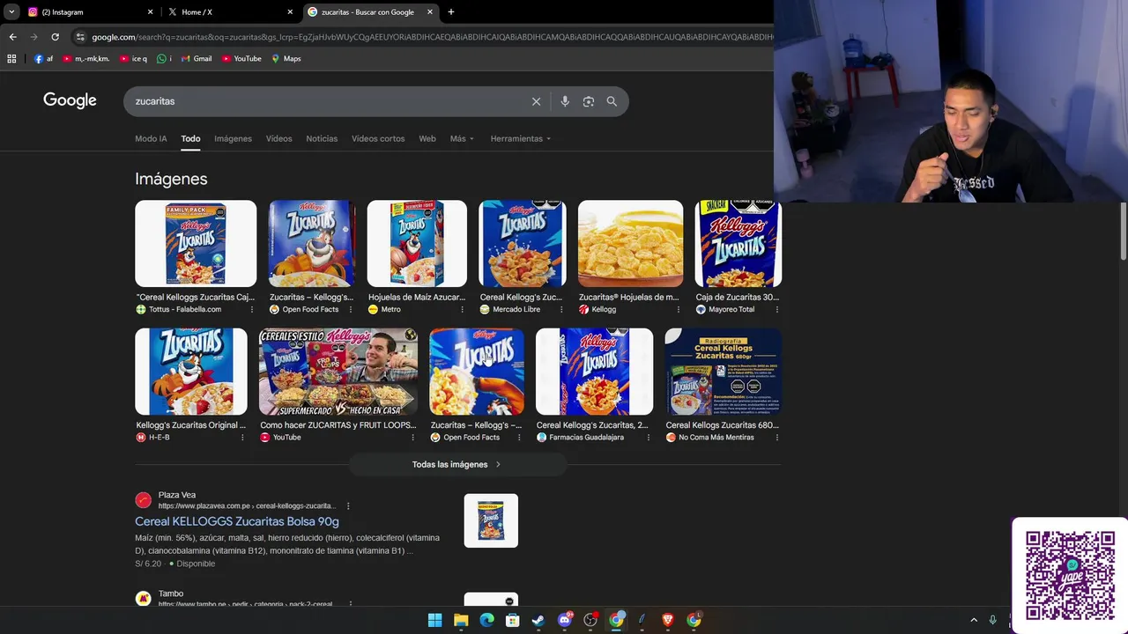Select the Noticias search tab

pos(322,139)
